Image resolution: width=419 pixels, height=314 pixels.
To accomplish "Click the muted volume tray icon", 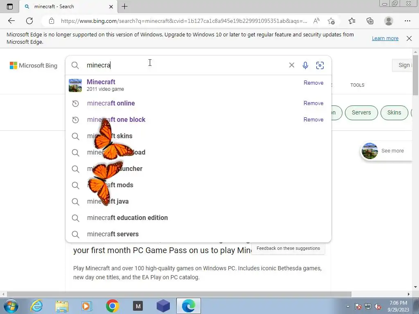I will point(378,306).
